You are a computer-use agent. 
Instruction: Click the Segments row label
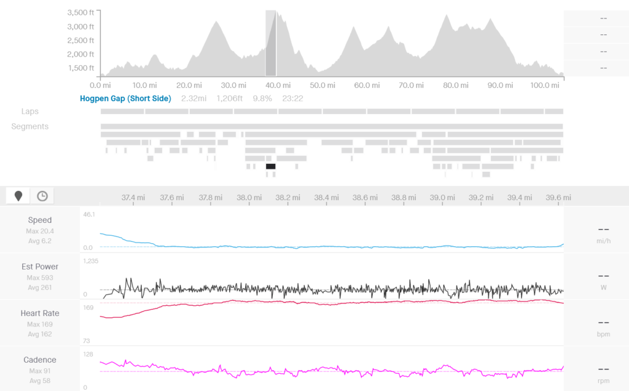point(29,126)
